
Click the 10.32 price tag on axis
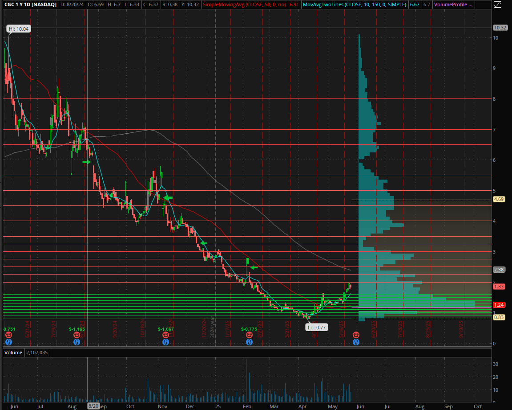(x=500, y=28)
